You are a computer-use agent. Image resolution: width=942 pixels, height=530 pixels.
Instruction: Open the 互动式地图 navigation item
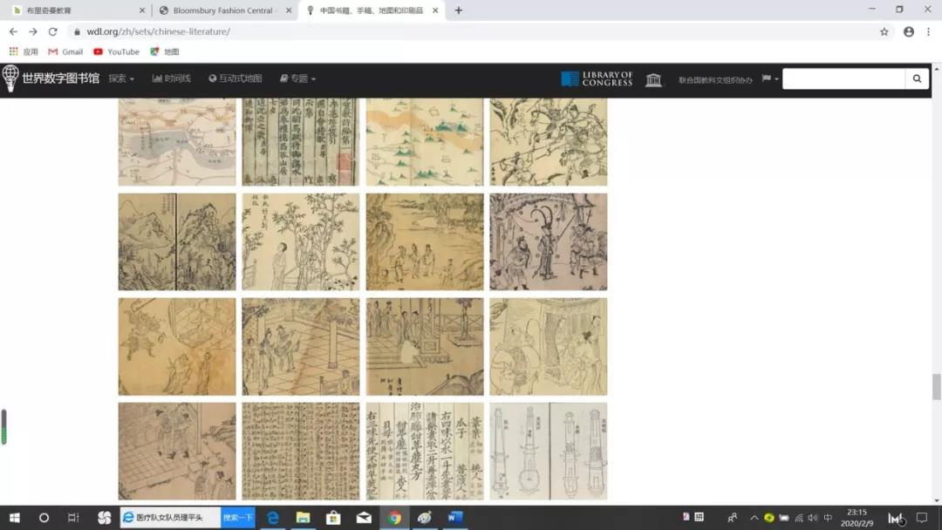click(x=235, y=78)
